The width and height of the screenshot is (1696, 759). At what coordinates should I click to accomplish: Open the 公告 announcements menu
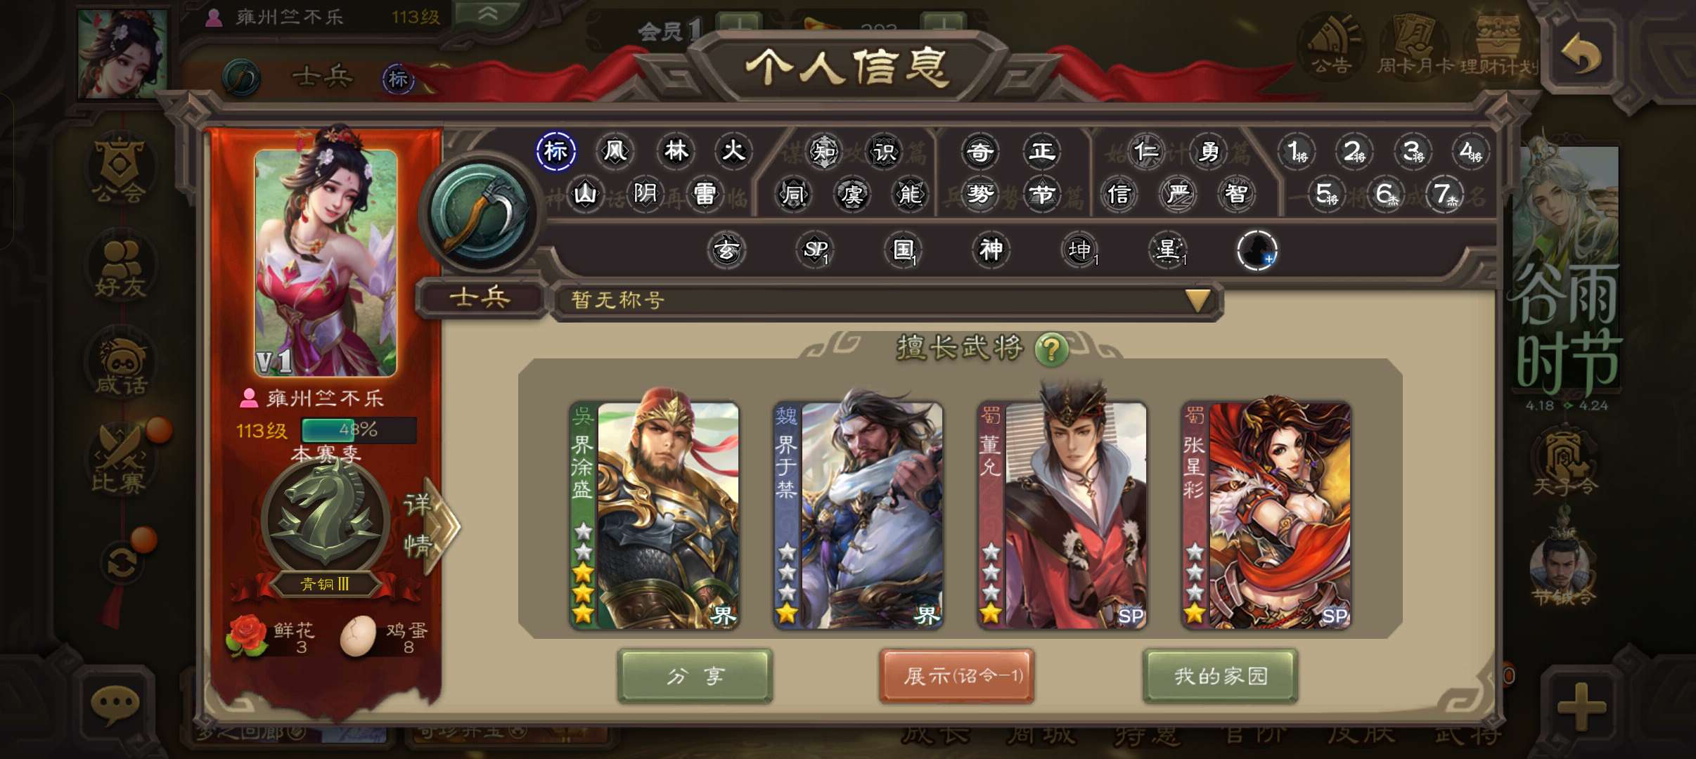(x=1330, y=45)
